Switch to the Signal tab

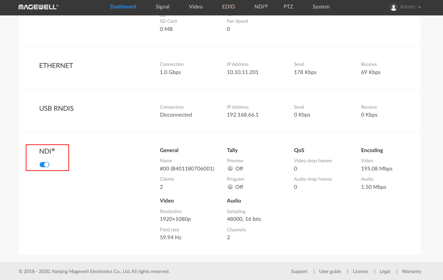click(162, 7)
